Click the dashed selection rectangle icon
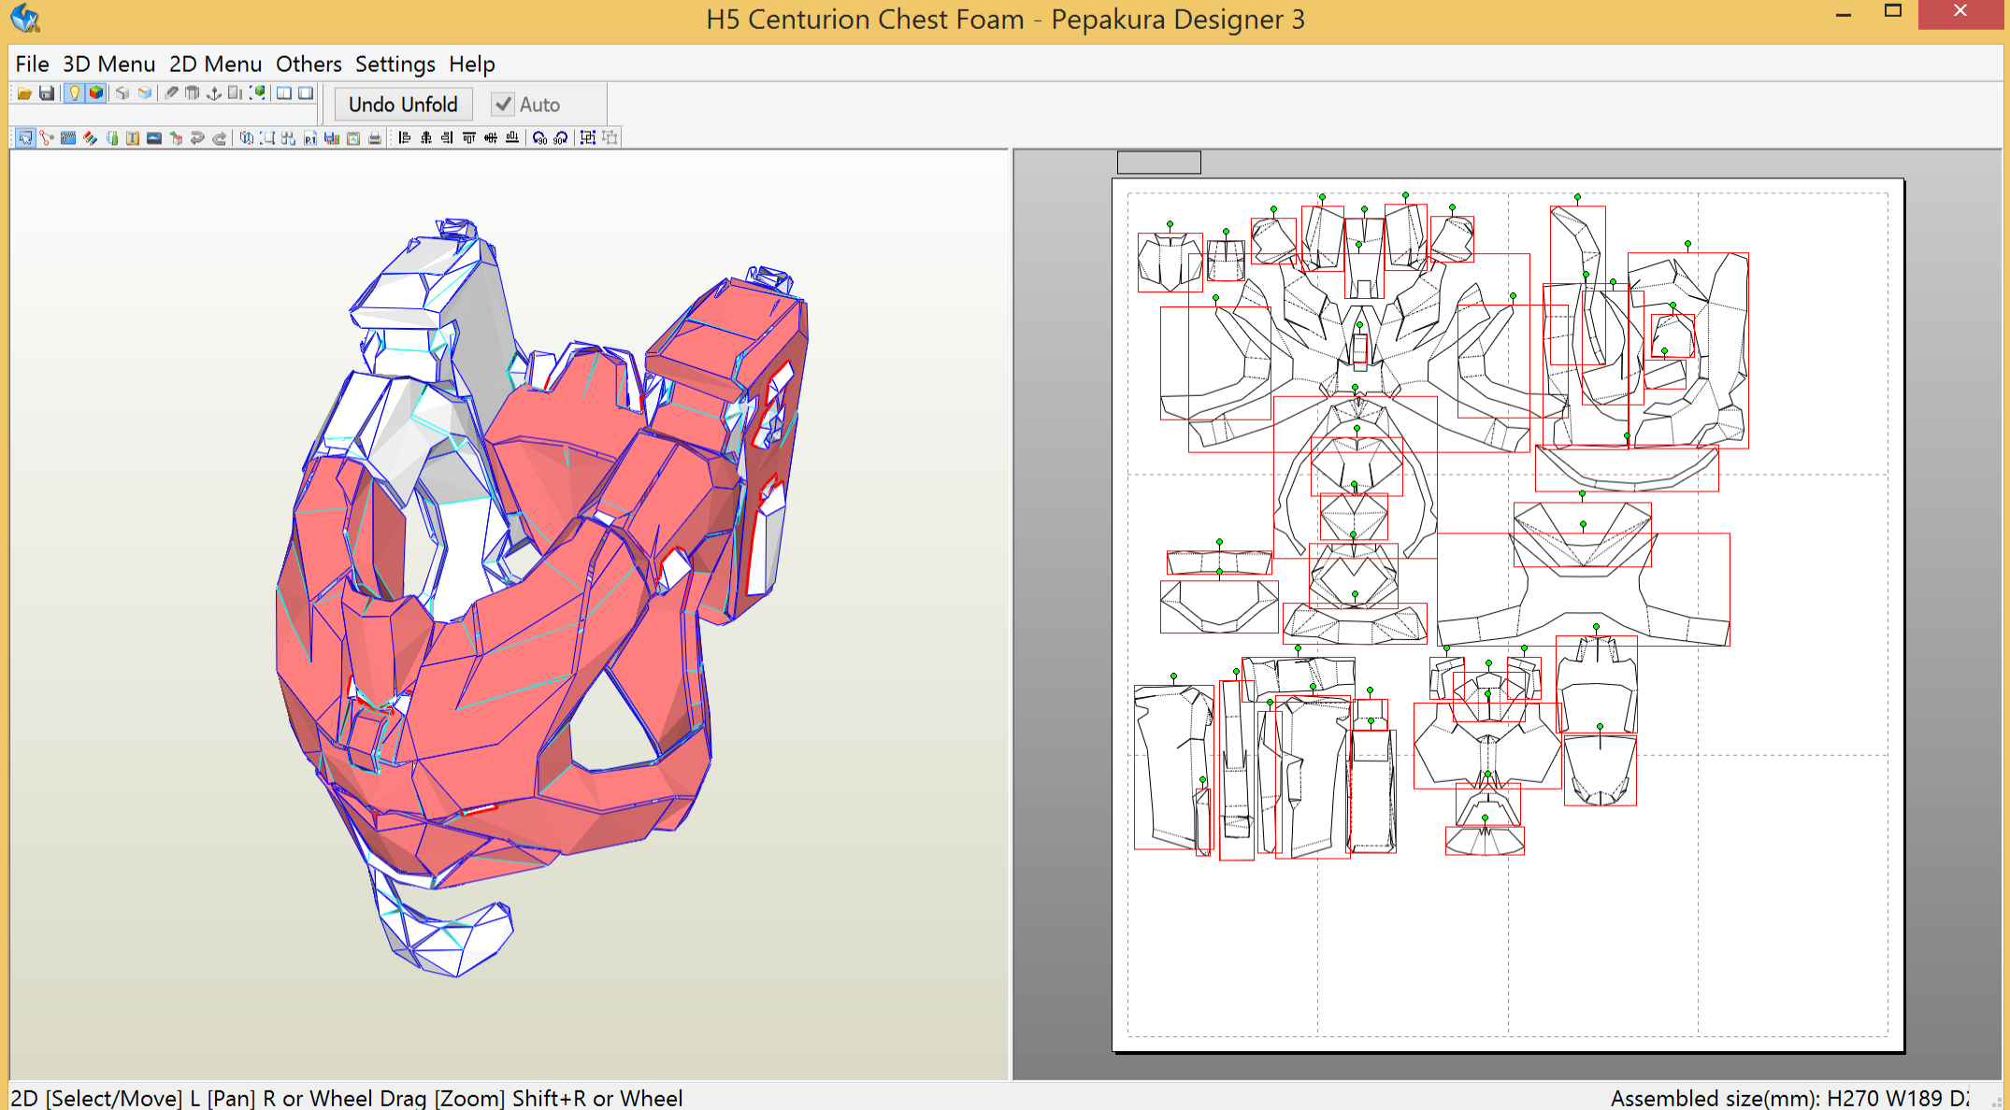The width and height of the screenshot is (2010, 1110). click(x=267, y=138)
